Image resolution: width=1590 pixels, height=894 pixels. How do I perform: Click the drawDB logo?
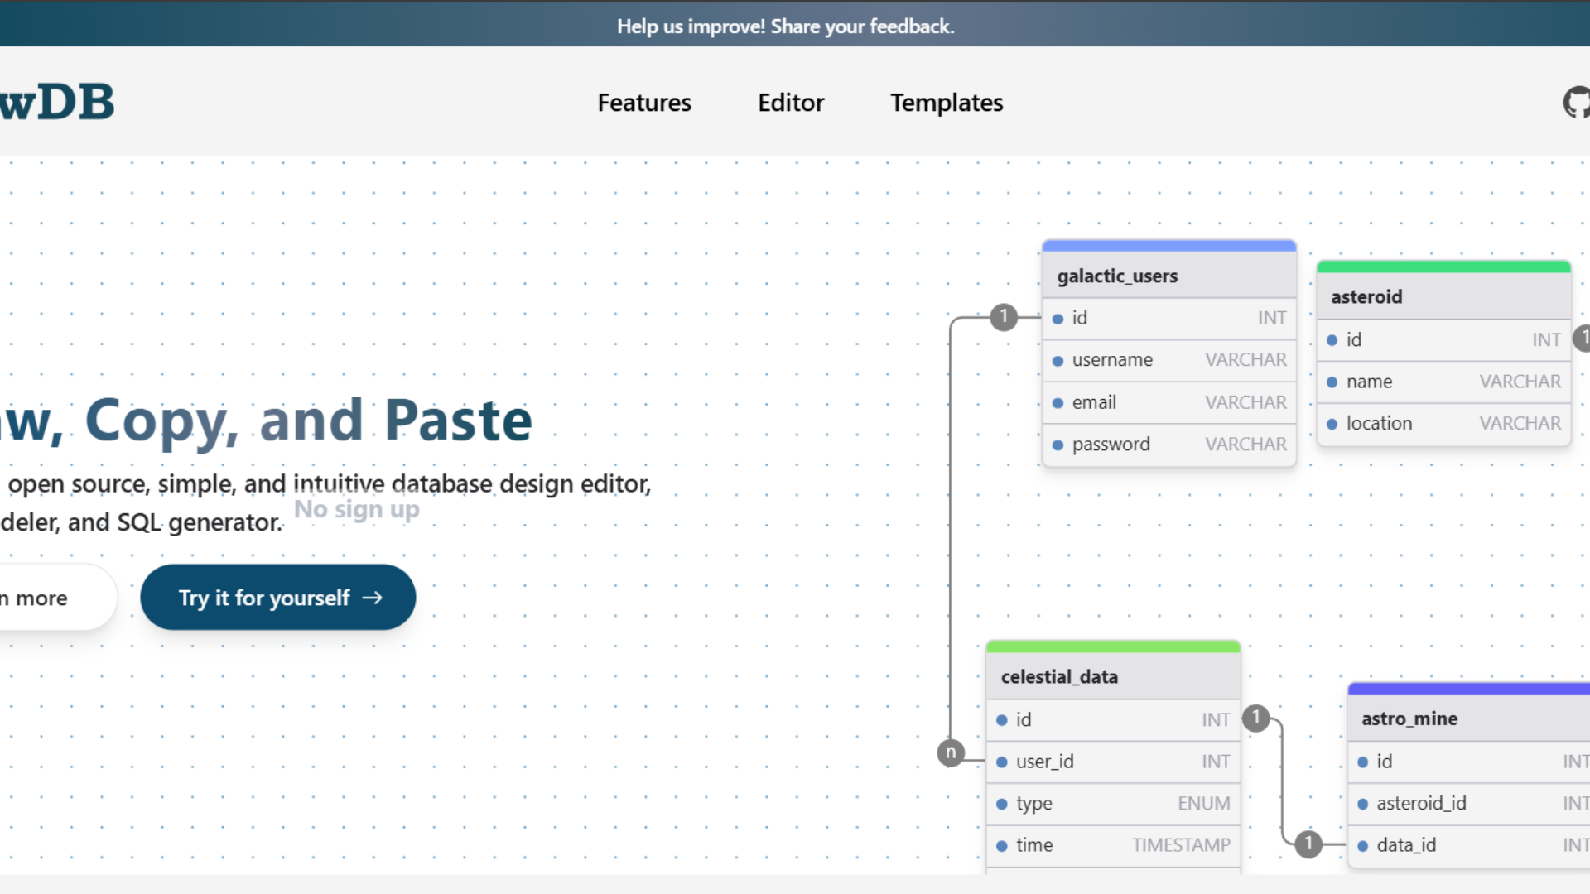pyautogui.click(x=58, y=101)
